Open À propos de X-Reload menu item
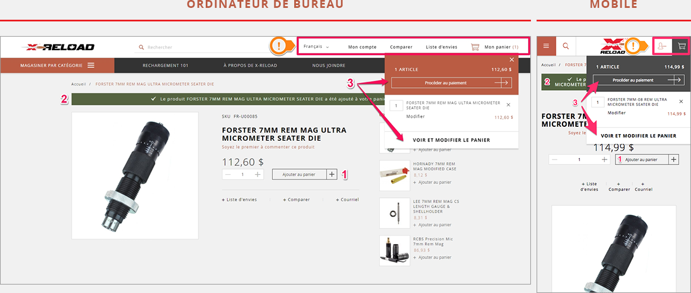The width and height of the screenshot is (691, 293). click(249, 65)
